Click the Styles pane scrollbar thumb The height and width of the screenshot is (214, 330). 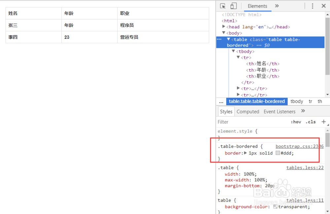pyautogui.click(x=327, y=140)
